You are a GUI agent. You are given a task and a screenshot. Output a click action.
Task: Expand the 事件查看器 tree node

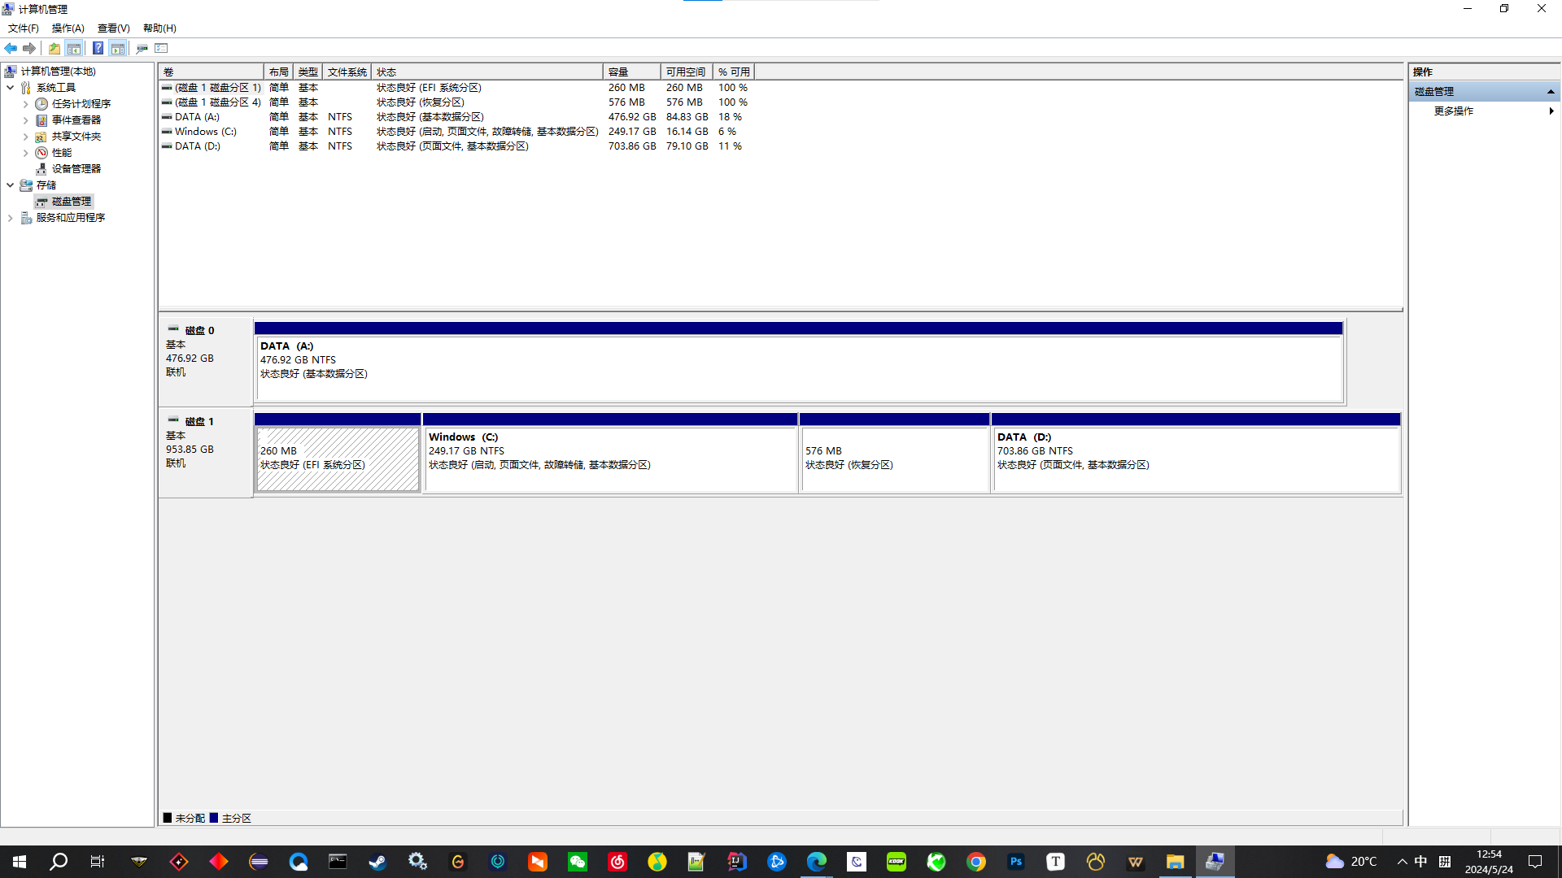[x=25, y=120]
